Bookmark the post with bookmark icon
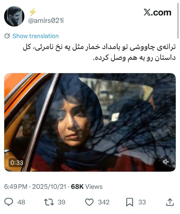180x214 pixels. [x=129, y=202]
